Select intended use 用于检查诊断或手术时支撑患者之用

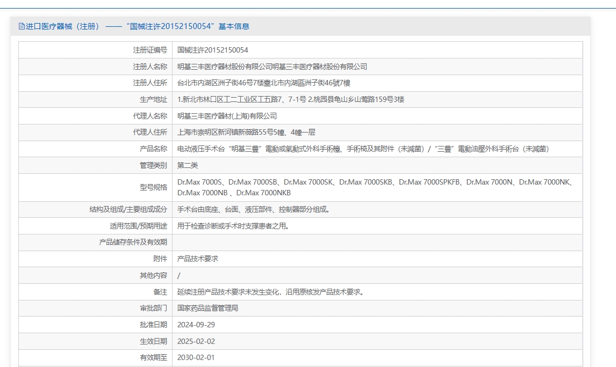coord(233,226)
